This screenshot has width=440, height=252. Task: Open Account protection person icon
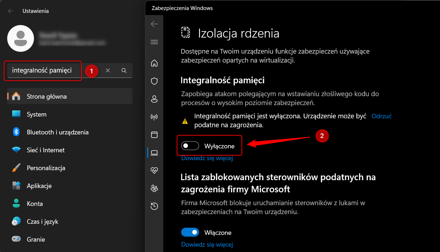click(x=154, y=99)
